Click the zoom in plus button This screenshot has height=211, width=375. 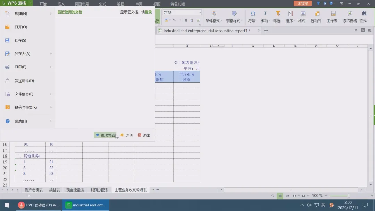click(372, 196)
